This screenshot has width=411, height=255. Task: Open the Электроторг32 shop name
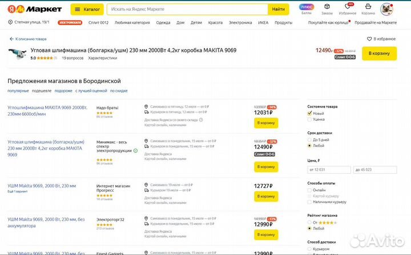110,220
